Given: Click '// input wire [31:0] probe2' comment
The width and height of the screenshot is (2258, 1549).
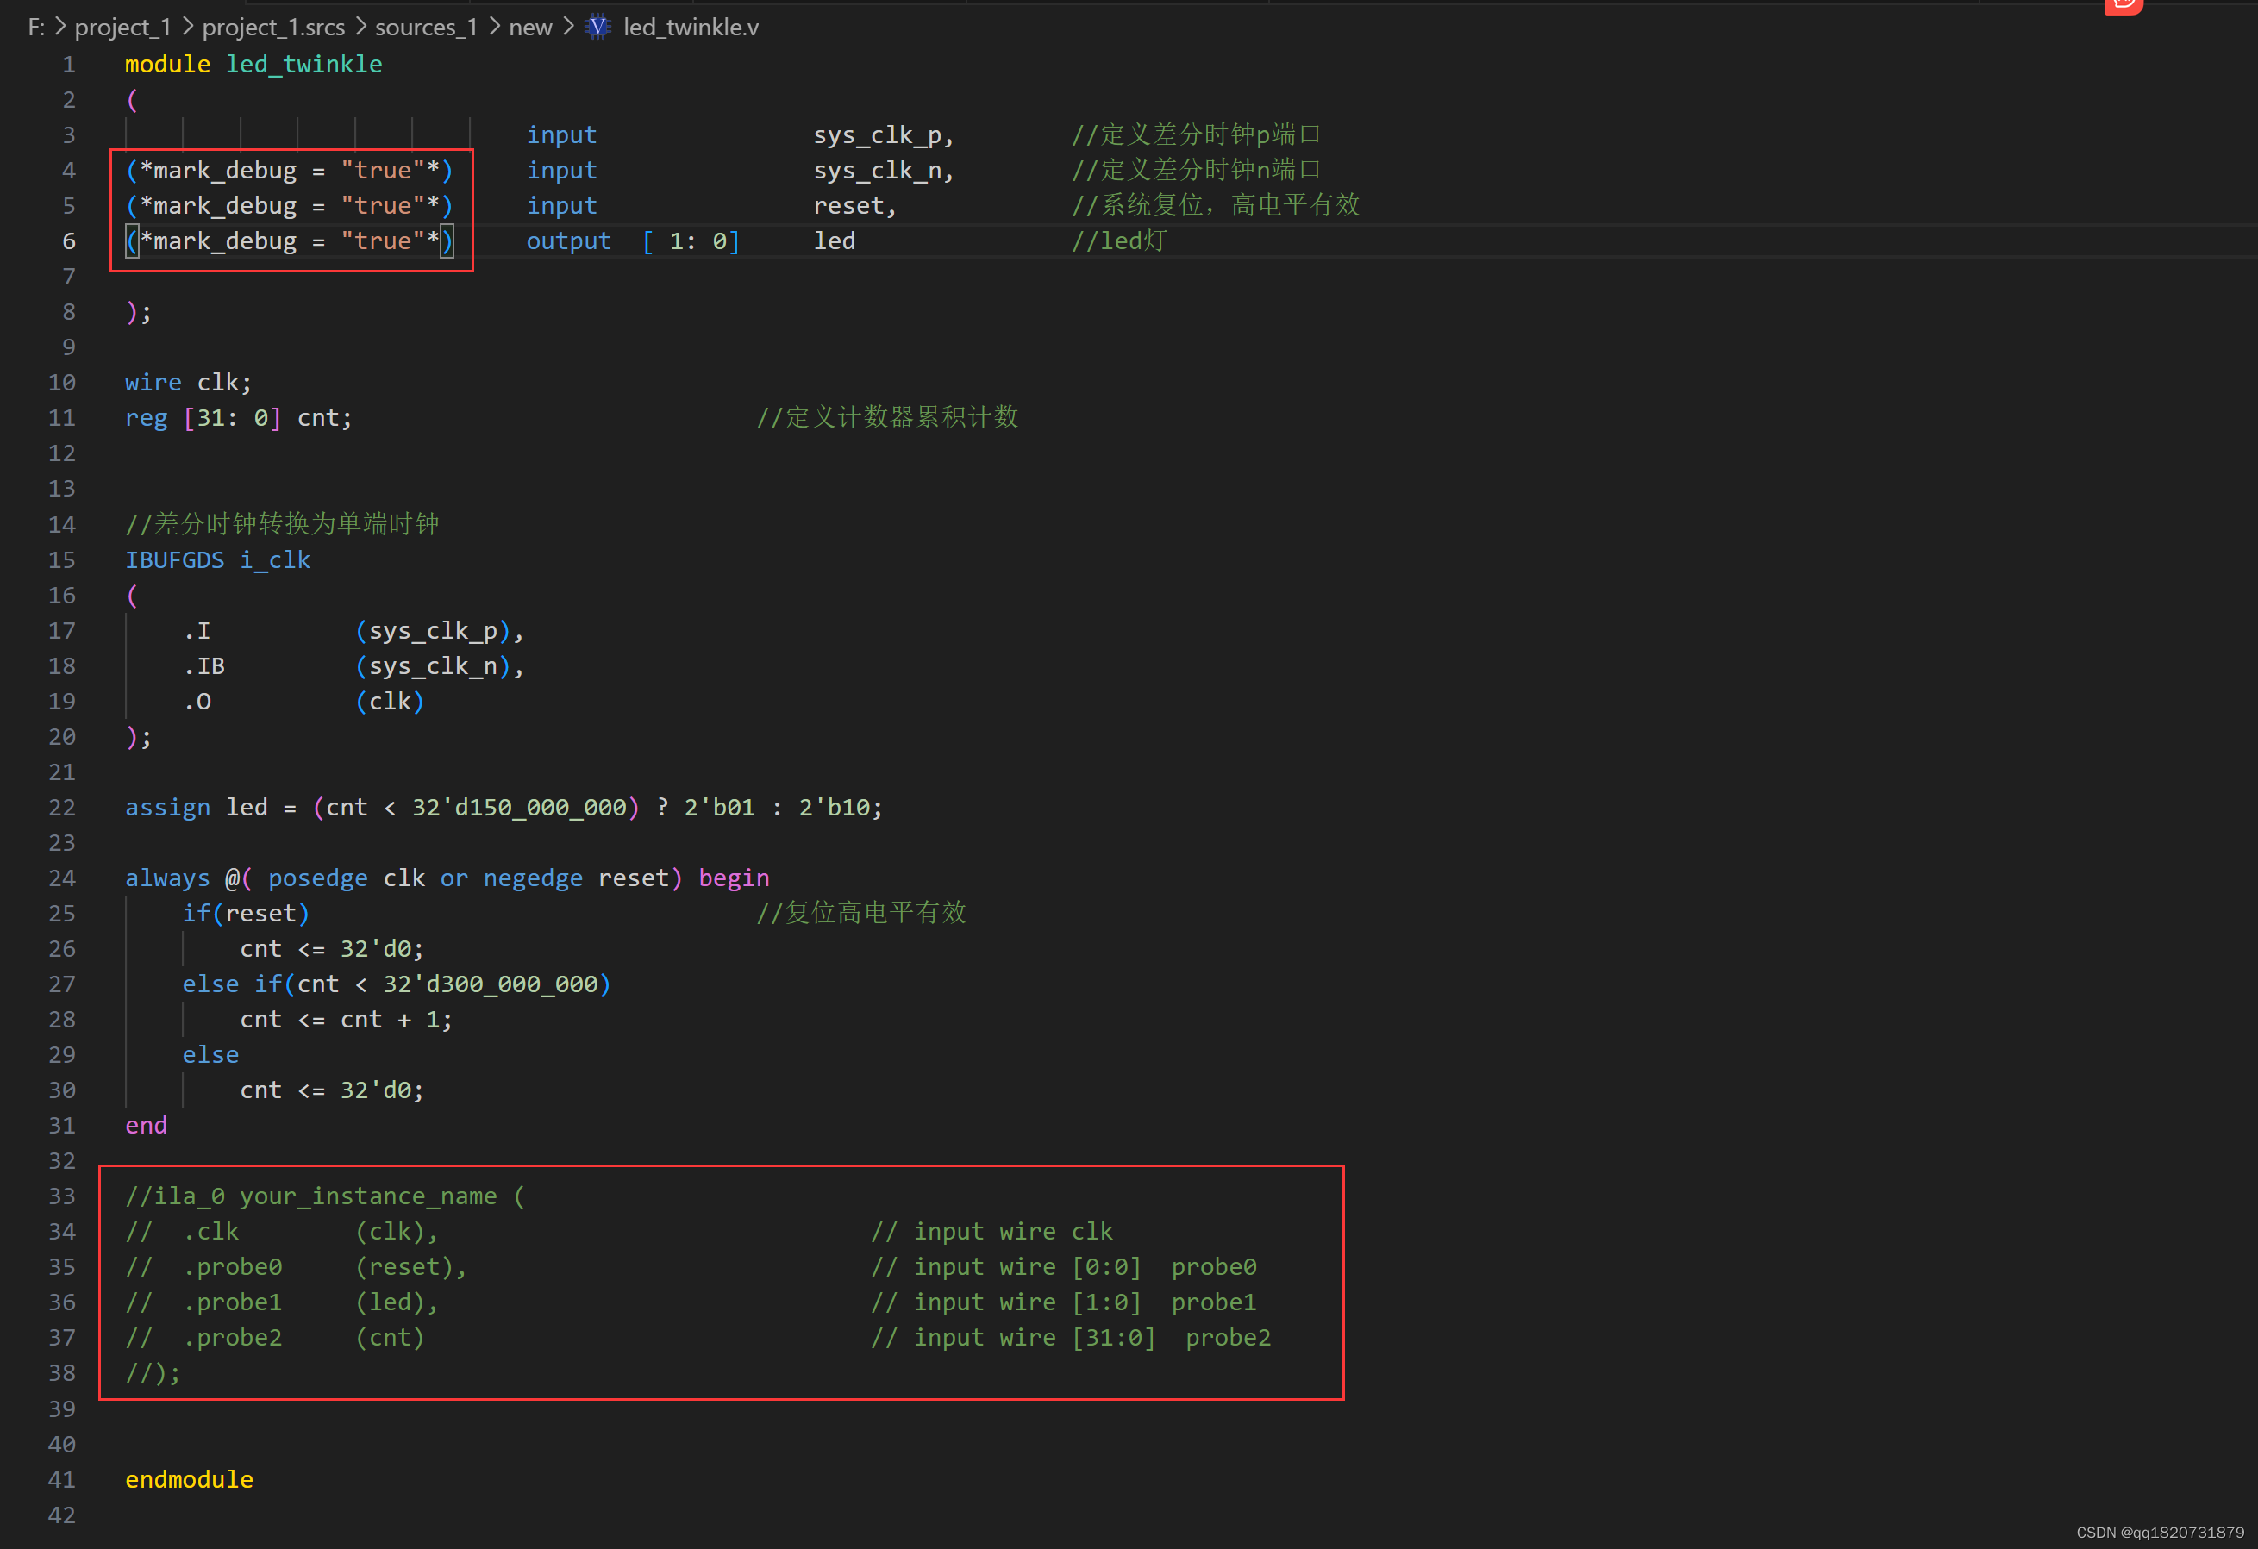Looking at the screenshot, I should [1071, 1339].
